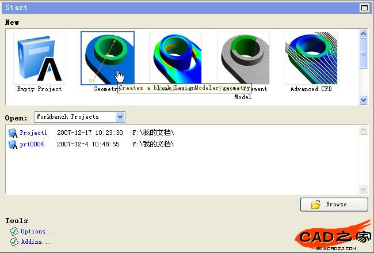Open the Workbench Projects dropdown arrow

tap(120, 117)
